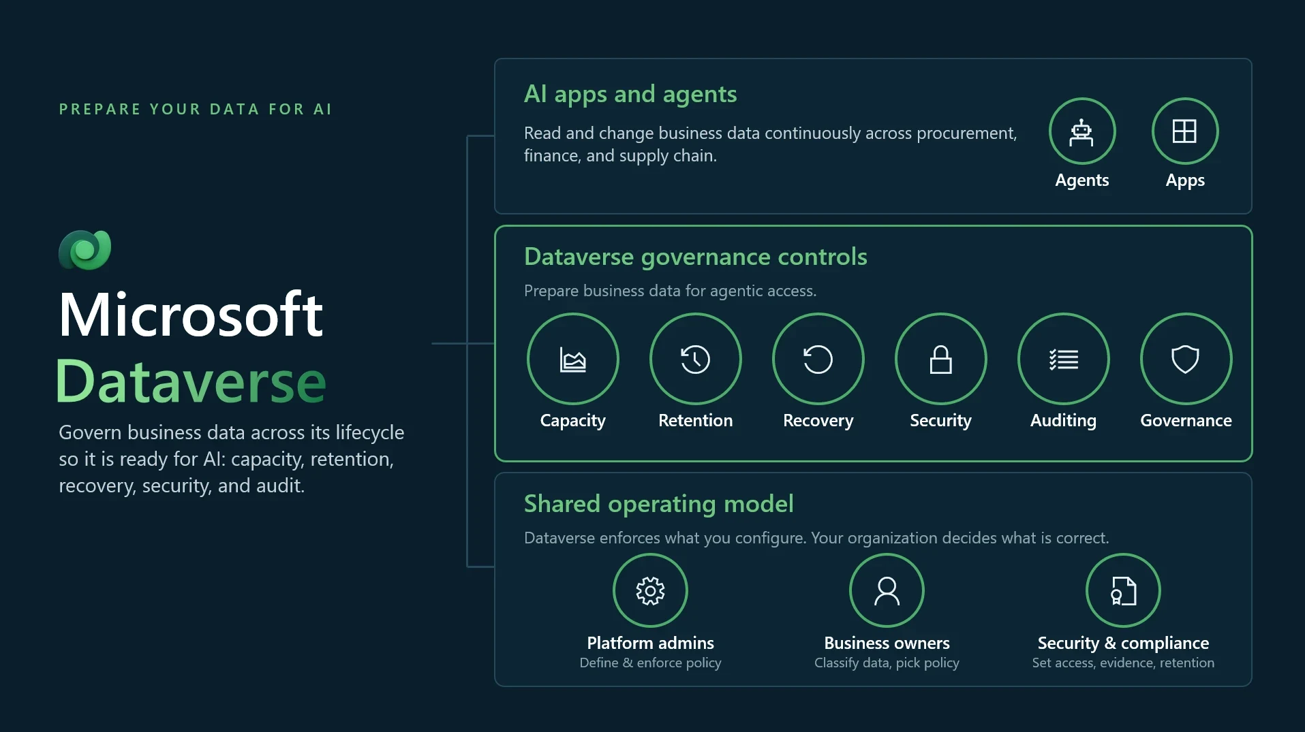The height and width of the screenshot is (732, 1305).
Task: Click the 'Shared operating model' heading
Action: point(658,504)
